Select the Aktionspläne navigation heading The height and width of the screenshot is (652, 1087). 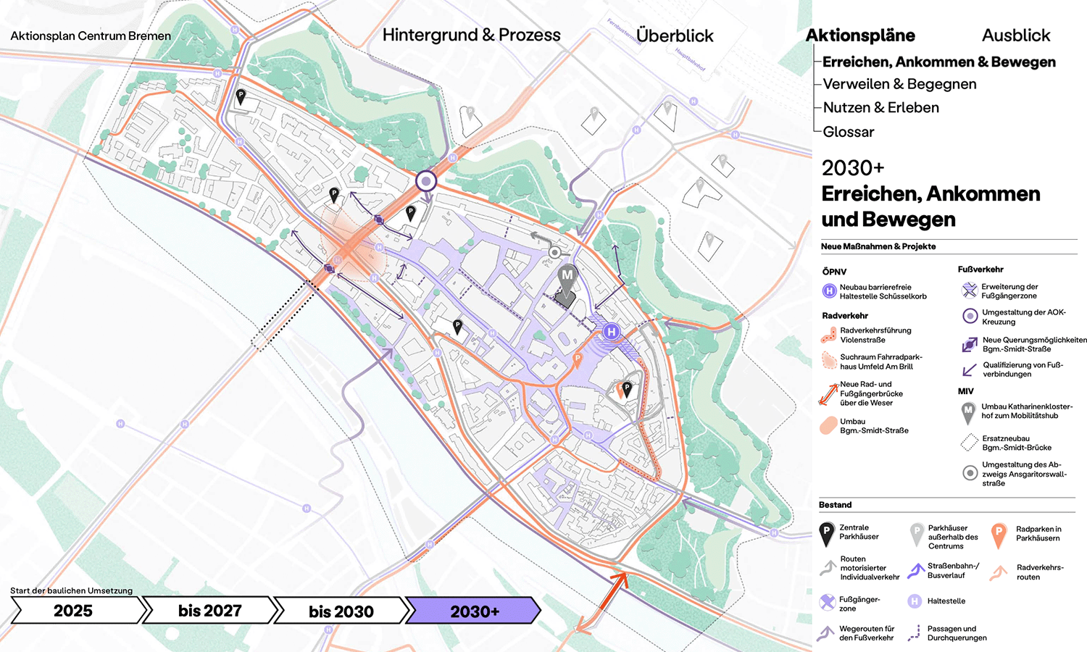(x=860, y=35)
